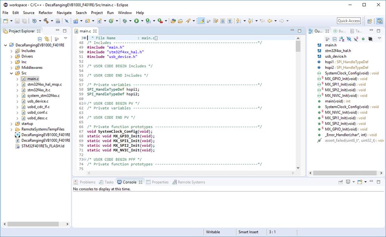
Task: Collapse the Src folder
Action: 11,73
